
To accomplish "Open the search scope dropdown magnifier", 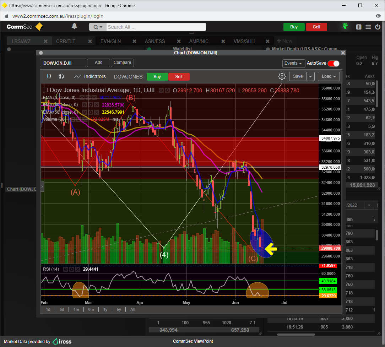I will tap(98, 27).
